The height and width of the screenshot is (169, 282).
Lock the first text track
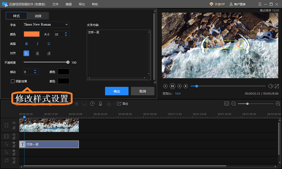14,146
